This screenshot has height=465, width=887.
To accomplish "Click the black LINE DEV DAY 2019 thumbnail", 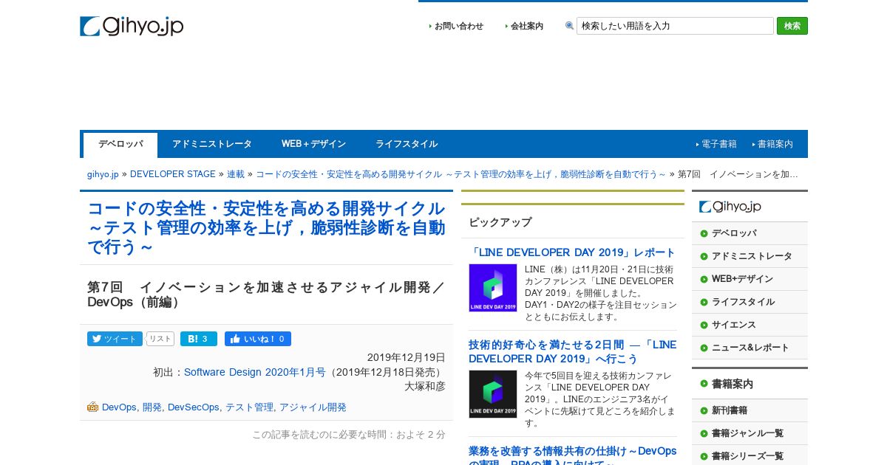I will pos(493,394).
